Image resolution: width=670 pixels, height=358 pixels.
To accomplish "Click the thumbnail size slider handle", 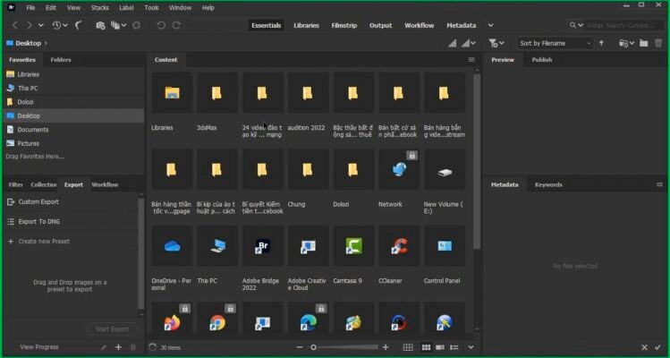I will (x=313, y=347).
